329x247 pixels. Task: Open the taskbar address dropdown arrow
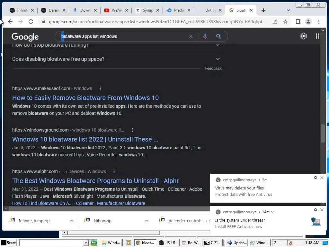[85, 243]
